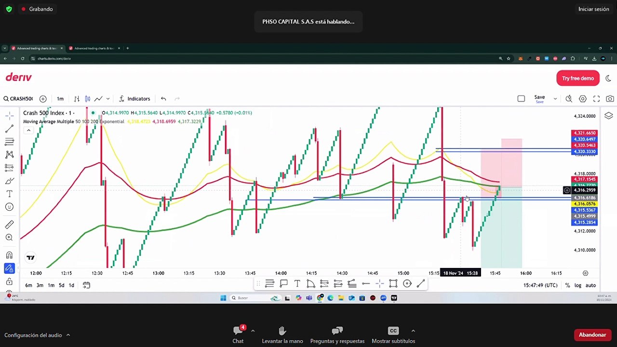Click the Windows Start button in the taskbar
The height and width of the screenshot is (347, 617).
tap(223, 298)
